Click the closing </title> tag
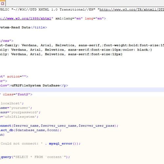The image size is (164, 164). click(39, 27)
